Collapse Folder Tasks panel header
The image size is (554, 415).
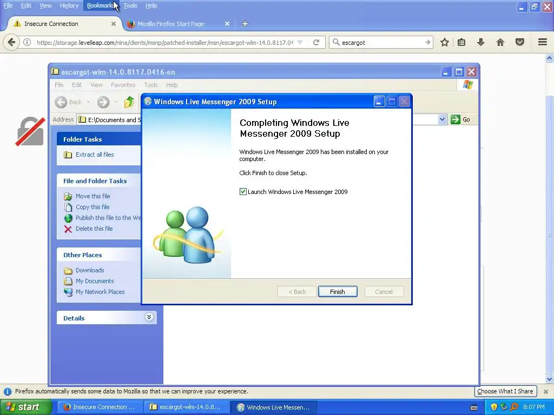coord(98,139)
